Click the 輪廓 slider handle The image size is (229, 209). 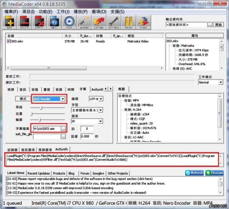coord(40,120)
